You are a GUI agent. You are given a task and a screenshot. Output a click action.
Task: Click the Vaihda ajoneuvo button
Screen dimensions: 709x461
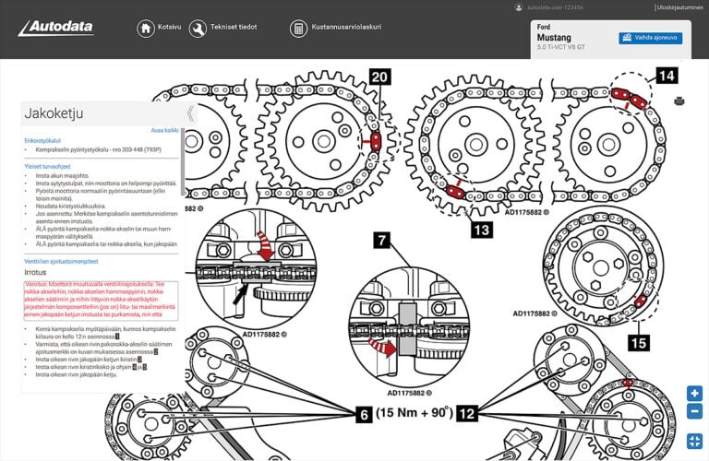pyautogui.click(x=650, y=38)
